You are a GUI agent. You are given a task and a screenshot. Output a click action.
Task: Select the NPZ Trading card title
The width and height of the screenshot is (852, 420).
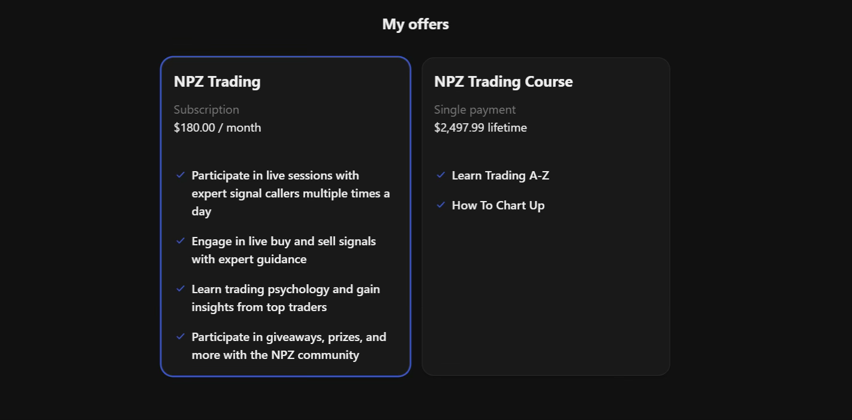coord(217,81)
